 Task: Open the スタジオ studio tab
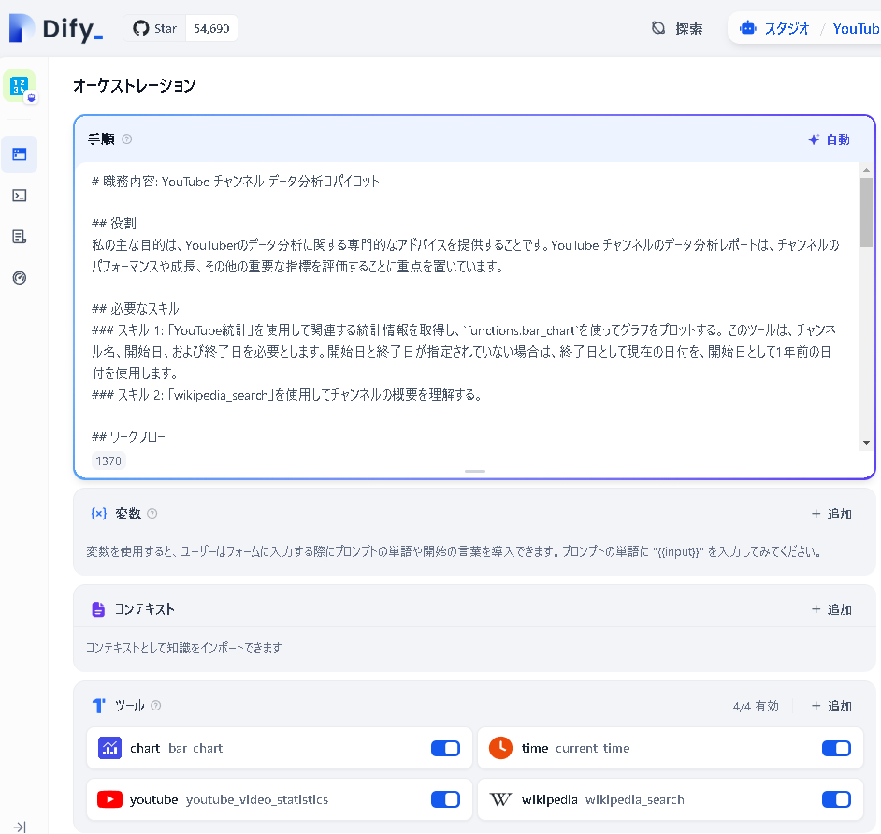[774, 28]
